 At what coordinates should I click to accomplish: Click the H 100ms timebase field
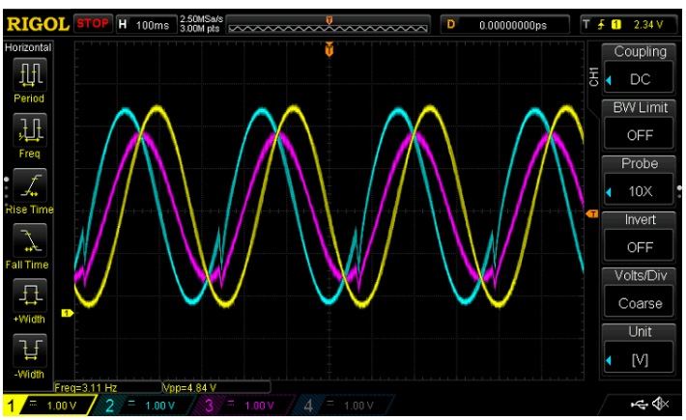(x=147, y=23)
